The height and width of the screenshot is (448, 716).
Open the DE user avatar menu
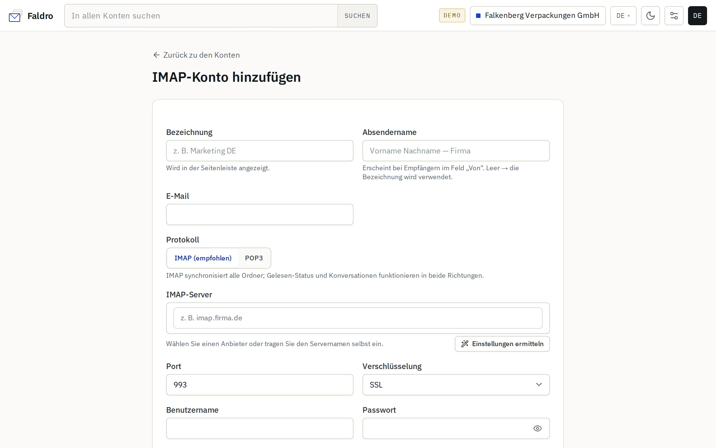(x=697, y=16)
